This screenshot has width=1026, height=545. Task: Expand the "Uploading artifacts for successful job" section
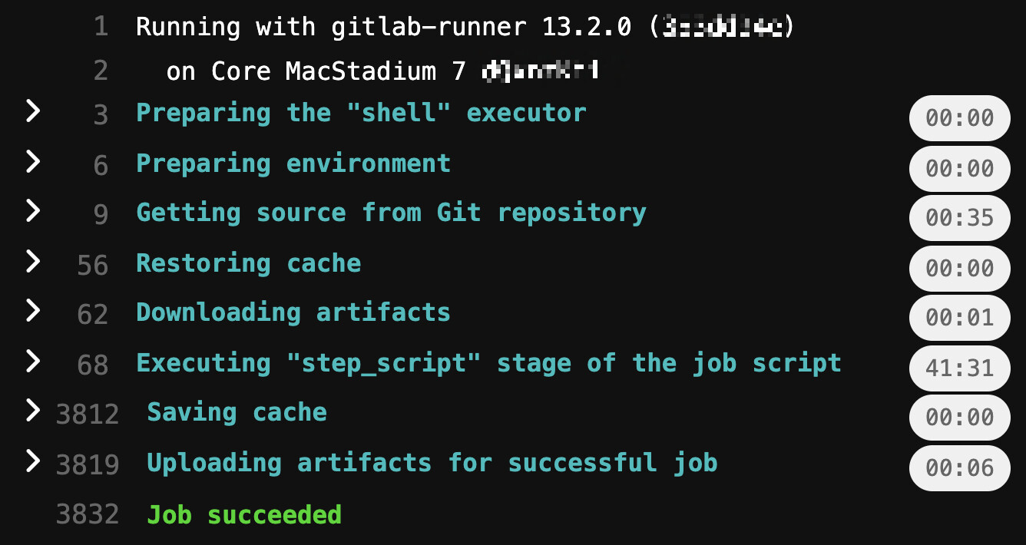pos(33,462)
